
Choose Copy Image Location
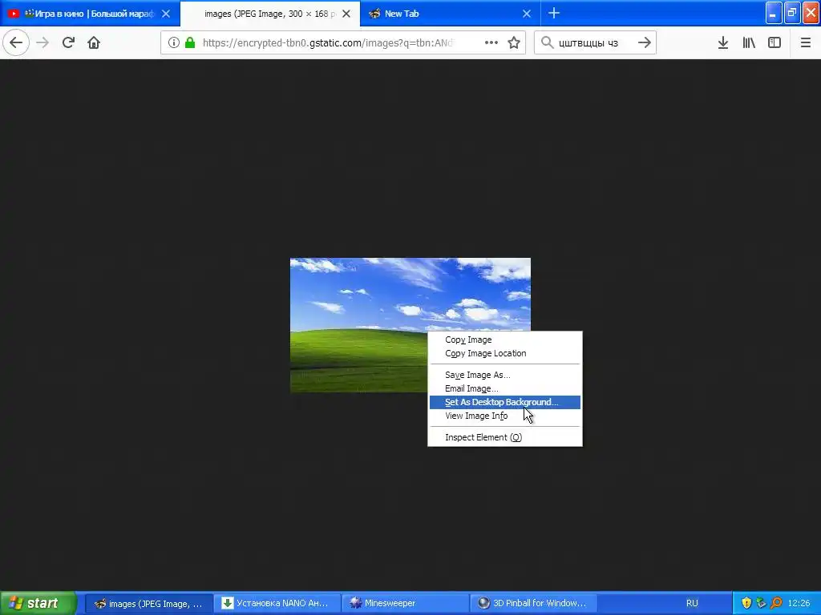tap(505, 353)
